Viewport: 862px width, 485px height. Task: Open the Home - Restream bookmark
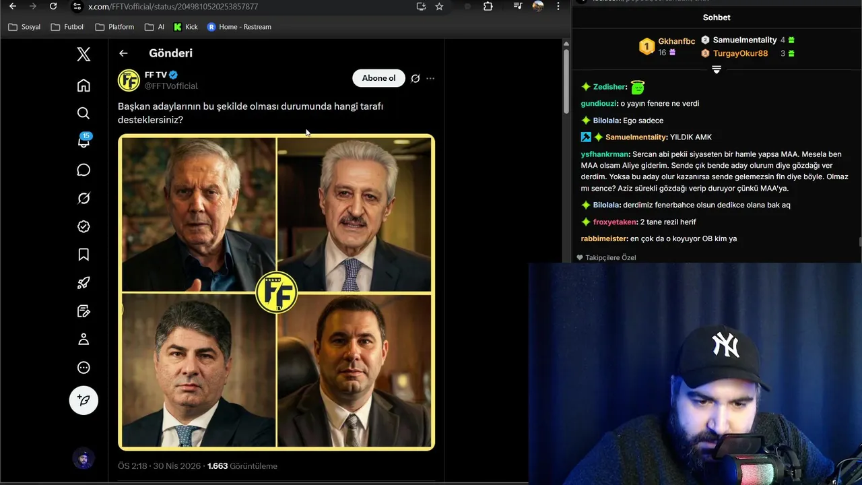[239, 27]
